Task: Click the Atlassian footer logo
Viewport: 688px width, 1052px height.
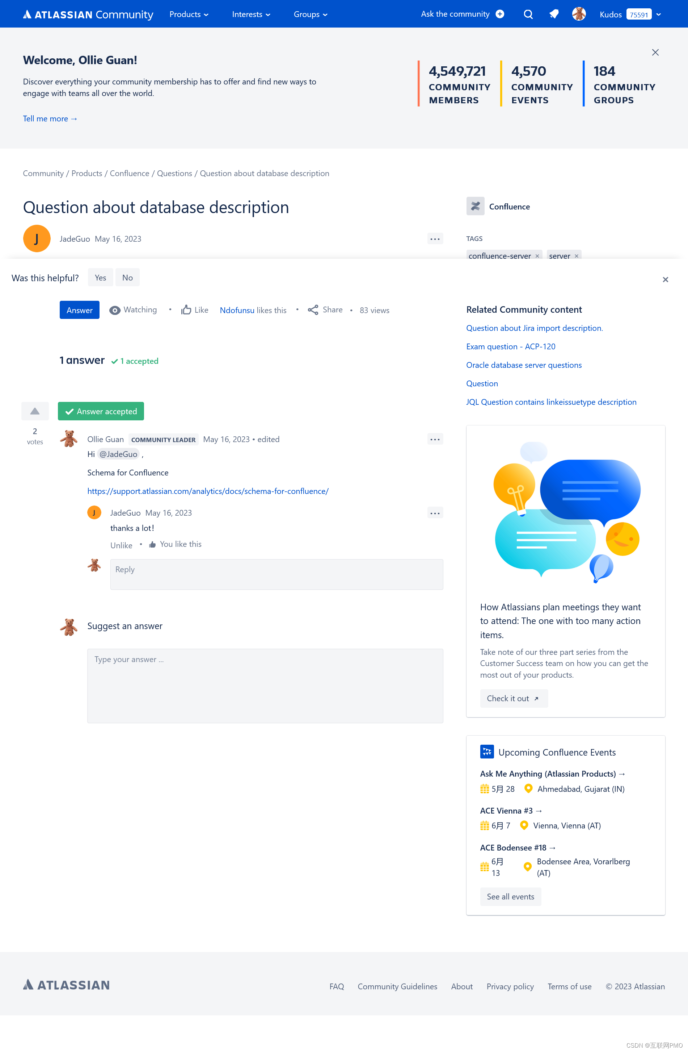Action: point(66,985)
